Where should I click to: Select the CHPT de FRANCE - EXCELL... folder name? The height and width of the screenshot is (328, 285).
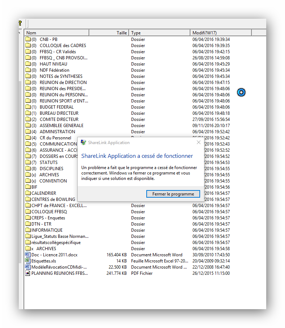point(59,205)
